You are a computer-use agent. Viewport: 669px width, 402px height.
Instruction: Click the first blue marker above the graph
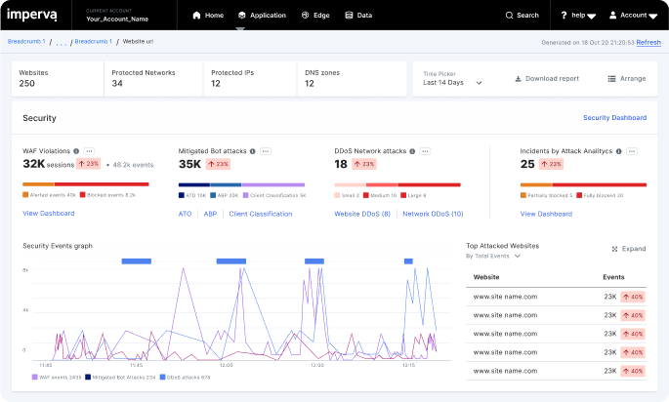point(136,261)
